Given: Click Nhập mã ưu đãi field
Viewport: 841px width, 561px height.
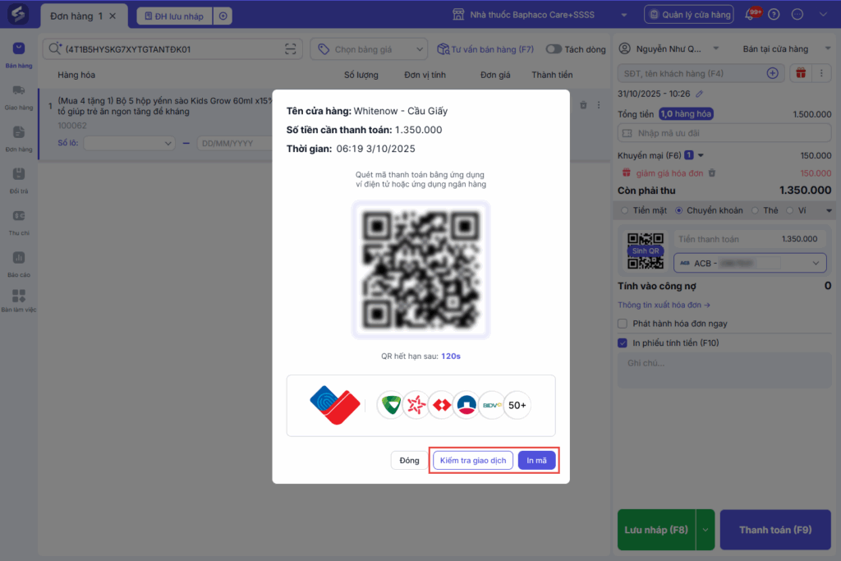Looking at the screenshot, I should (x=724, y=133).
